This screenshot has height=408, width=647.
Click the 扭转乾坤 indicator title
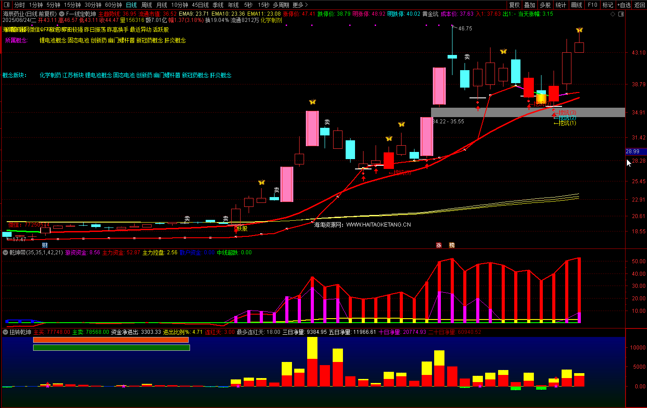[x=21, y=332]
